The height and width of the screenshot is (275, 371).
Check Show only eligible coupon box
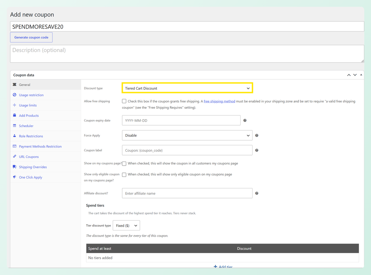[x=124, y=175]
